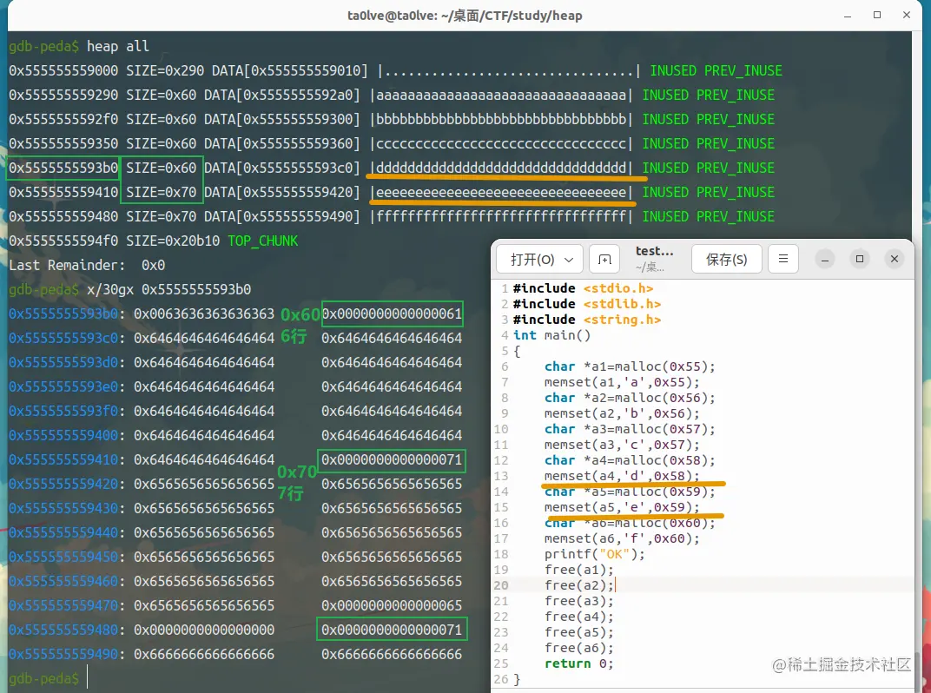Image resolution: width=931 pixels, height=693 pixels.
Task: Minimize the gedit editor window
Action: [825, 260]
